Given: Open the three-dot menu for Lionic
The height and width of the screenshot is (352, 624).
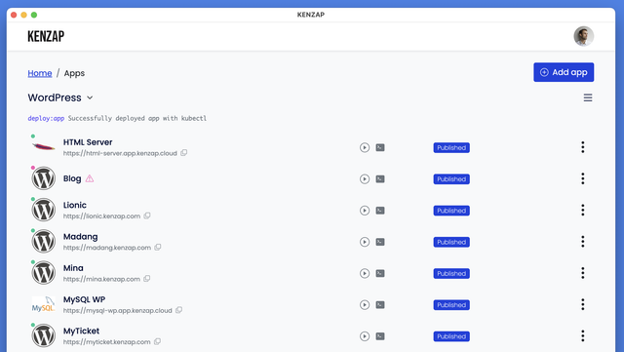Looking at the screenshot, I should tap(583, 211).
